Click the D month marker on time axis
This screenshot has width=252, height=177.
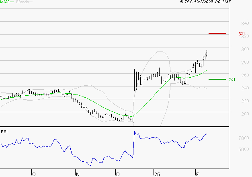[x=118, y=175]
